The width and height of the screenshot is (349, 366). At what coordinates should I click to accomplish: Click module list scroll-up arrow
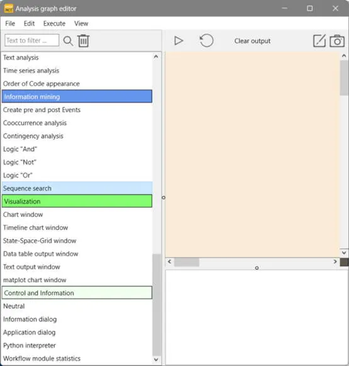pos(157,56)
